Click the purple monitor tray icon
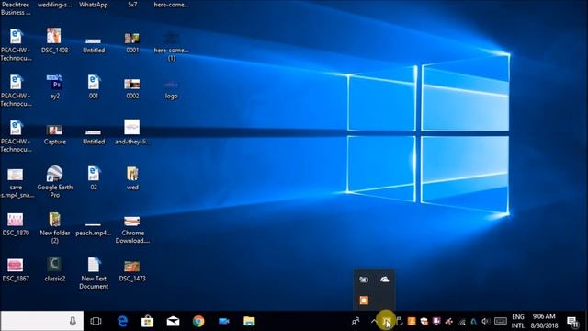Screen dimensions: 588x331 click(x=436, y=321)
